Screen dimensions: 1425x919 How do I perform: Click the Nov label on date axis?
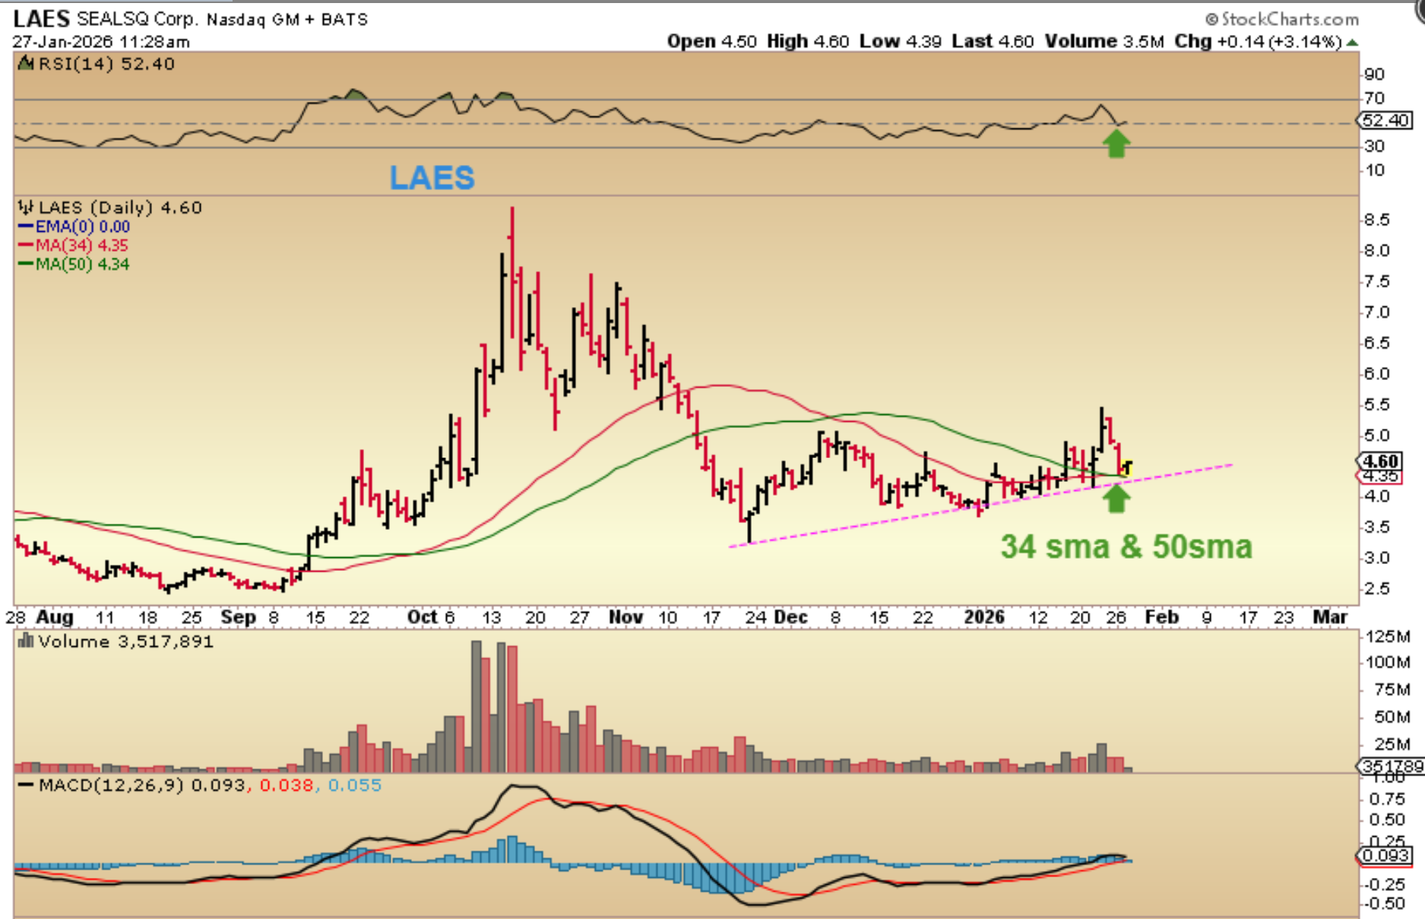point(625,616)
